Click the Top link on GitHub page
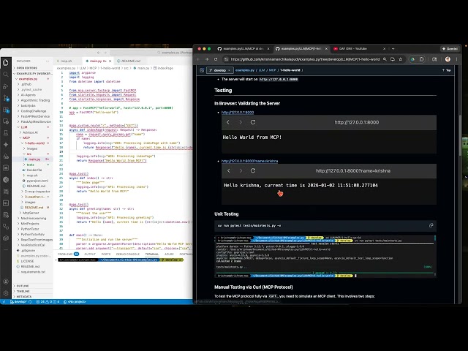Image resolution: width=468 pixels, height=351 pixels. point(447,70)
